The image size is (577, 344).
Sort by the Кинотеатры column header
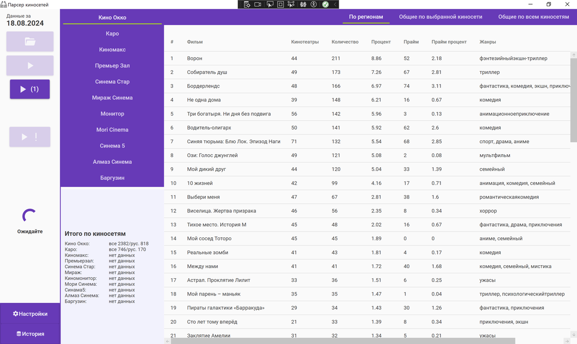click(x=305, y=42)
